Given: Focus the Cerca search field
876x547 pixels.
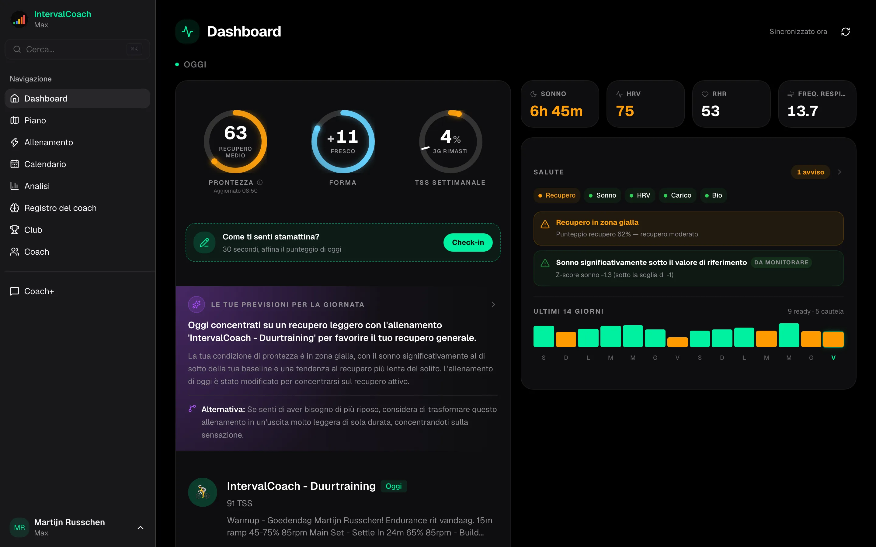Looking at the screenshot, I should 78,49.
